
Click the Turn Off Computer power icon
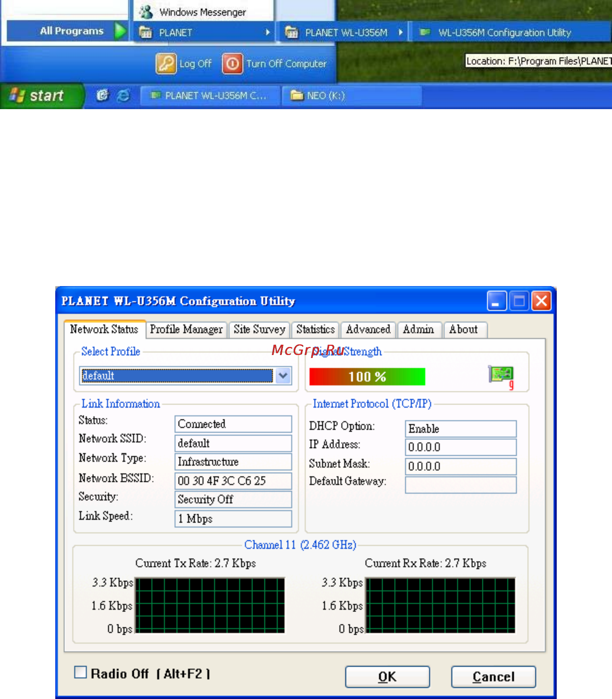(x=232, y=63)
